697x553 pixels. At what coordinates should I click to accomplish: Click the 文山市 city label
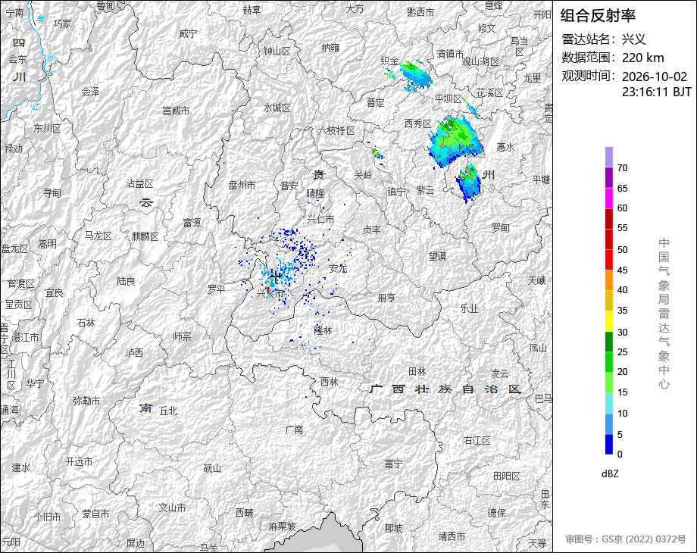coord(173,508)
